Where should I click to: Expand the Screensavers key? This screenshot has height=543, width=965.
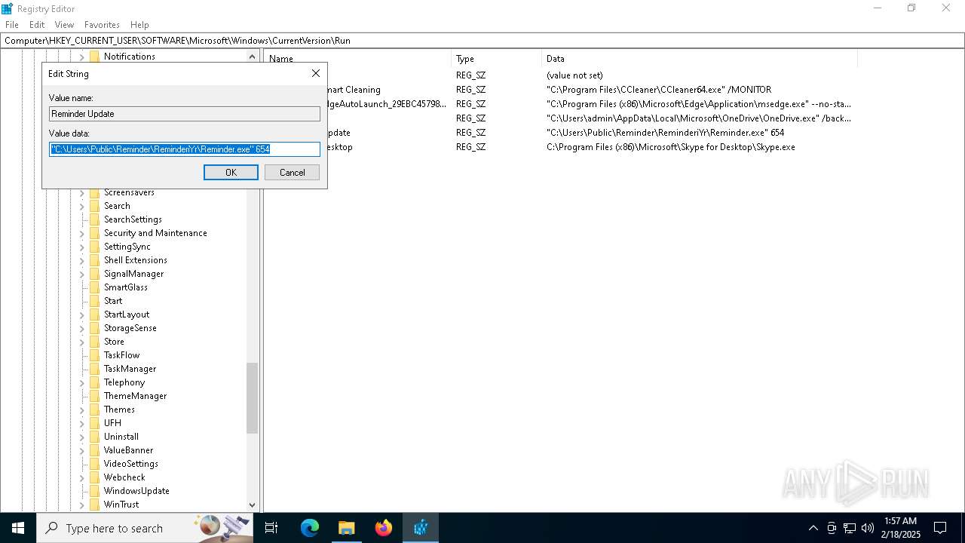(x=82, y=192)
